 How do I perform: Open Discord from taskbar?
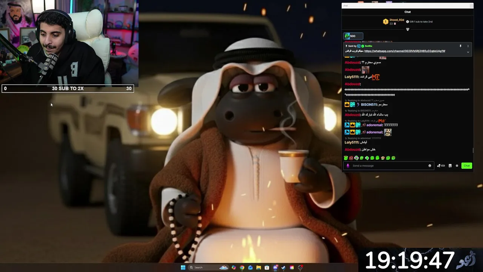coord(275,267)
